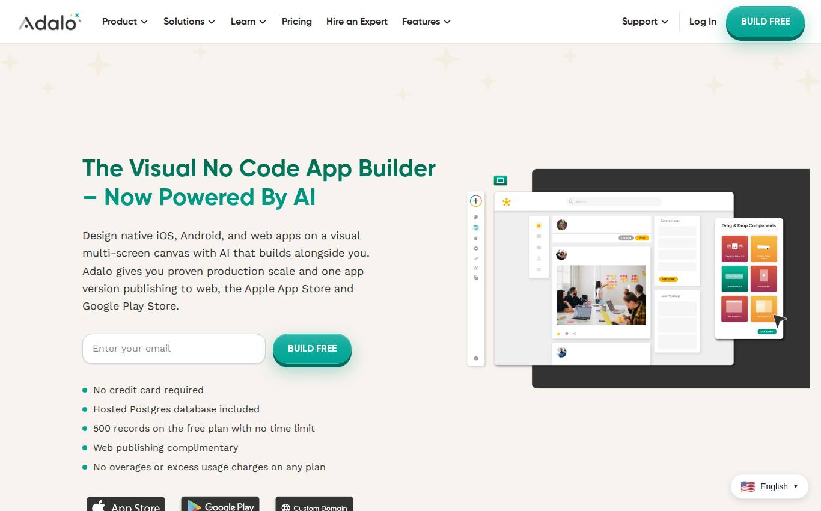821x511 pixels.
Task: Click the green SEE MORE button in the components panel
Action: tap(767, 331)
